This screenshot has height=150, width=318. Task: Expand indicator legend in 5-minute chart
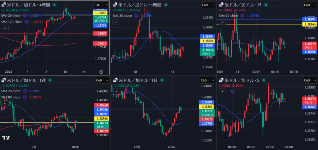tap(222, 91)
